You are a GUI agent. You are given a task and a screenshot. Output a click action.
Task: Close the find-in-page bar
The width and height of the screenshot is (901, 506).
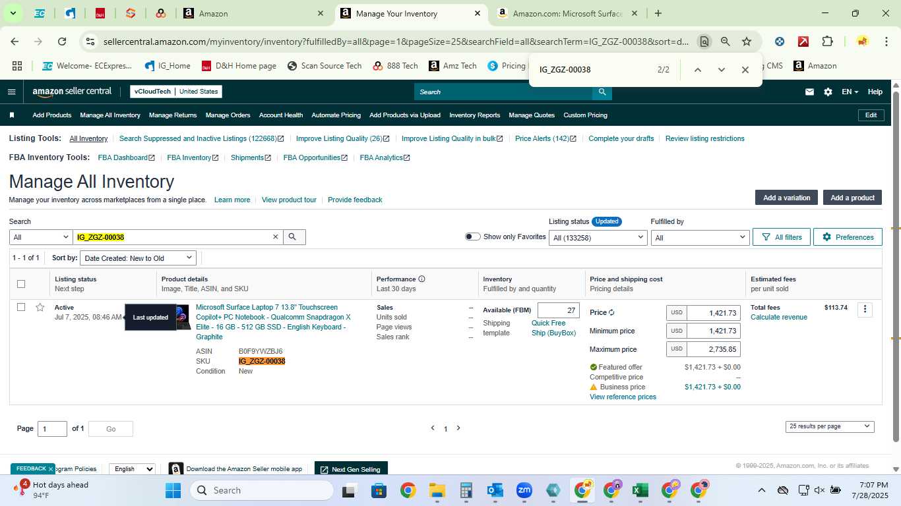(x=745, y=70)
